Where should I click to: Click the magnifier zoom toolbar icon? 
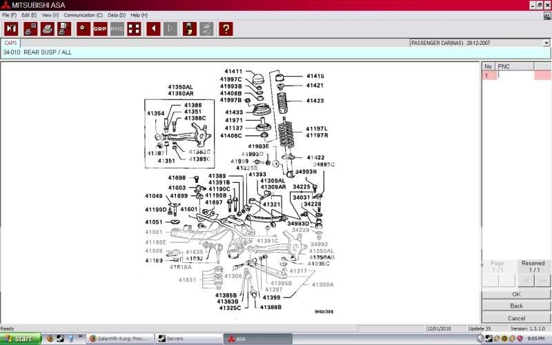[82, 29]
